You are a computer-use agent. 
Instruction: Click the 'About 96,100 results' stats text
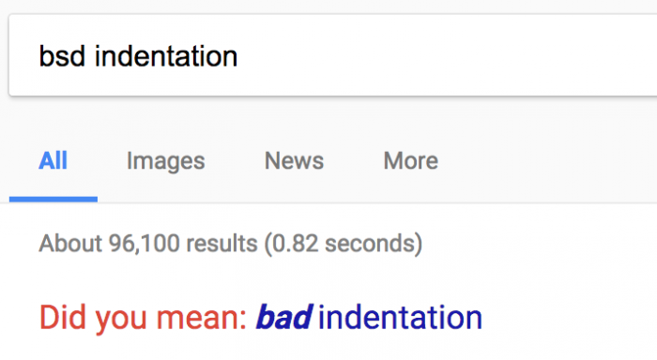(x=148, y=244)
